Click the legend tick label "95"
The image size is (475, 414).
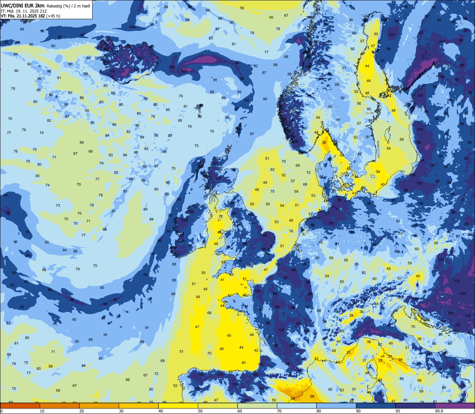point(397,411)
